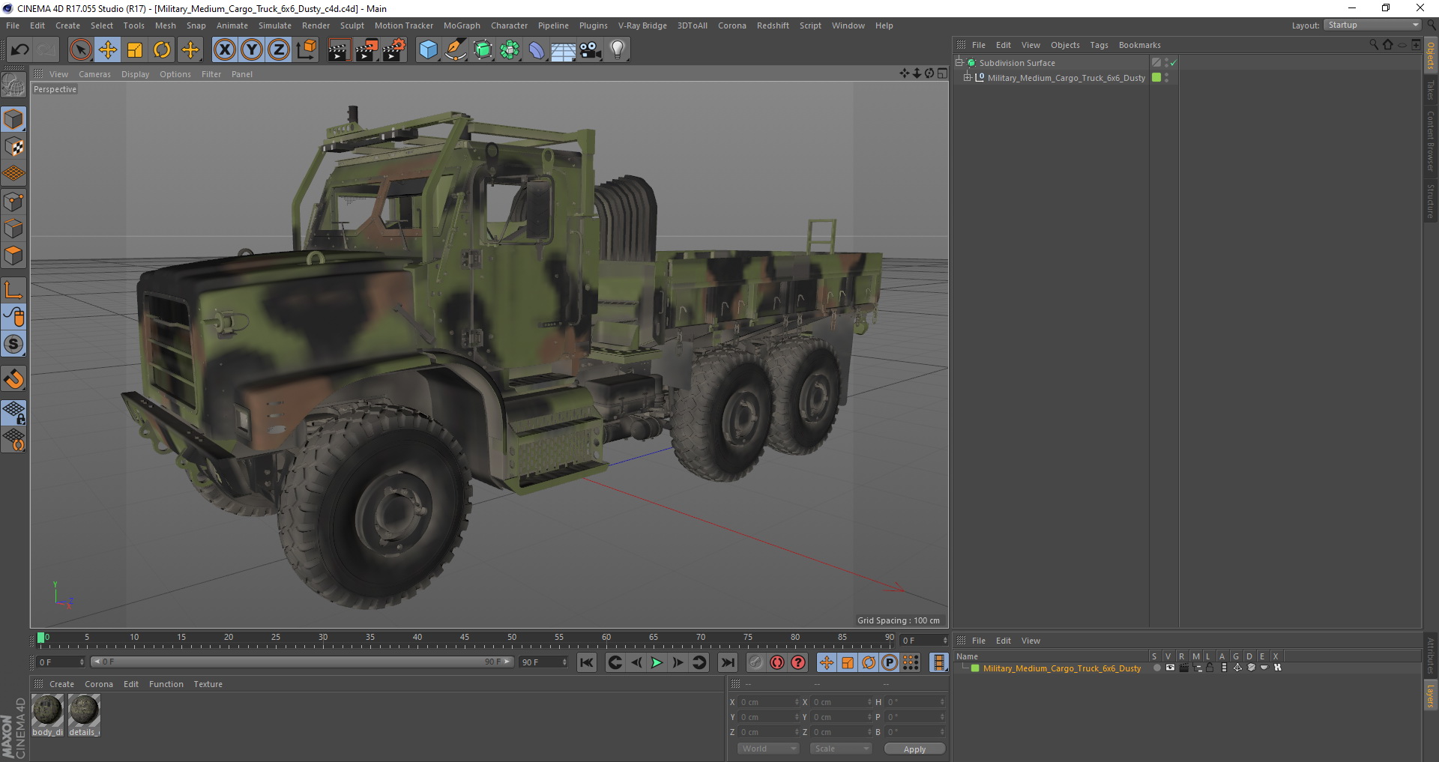The height and width of the screenshot is (762, 1439).
Task: Toggle Subdivision Surface enabled checkmark
Action: (1174, 63)
